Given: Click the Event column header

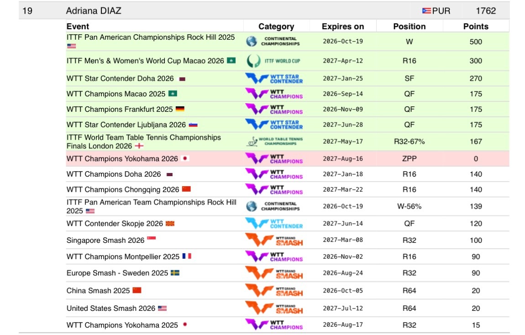Looking at the screenshot, I should click(78, 26).
